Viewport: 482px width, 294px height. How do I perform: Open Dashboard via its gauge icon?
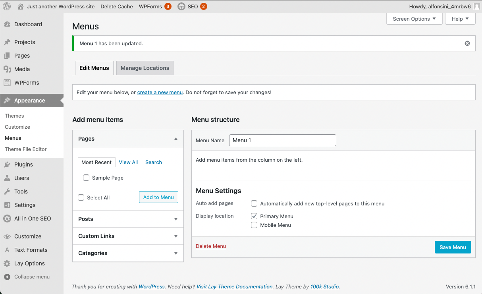pos(7,24)
